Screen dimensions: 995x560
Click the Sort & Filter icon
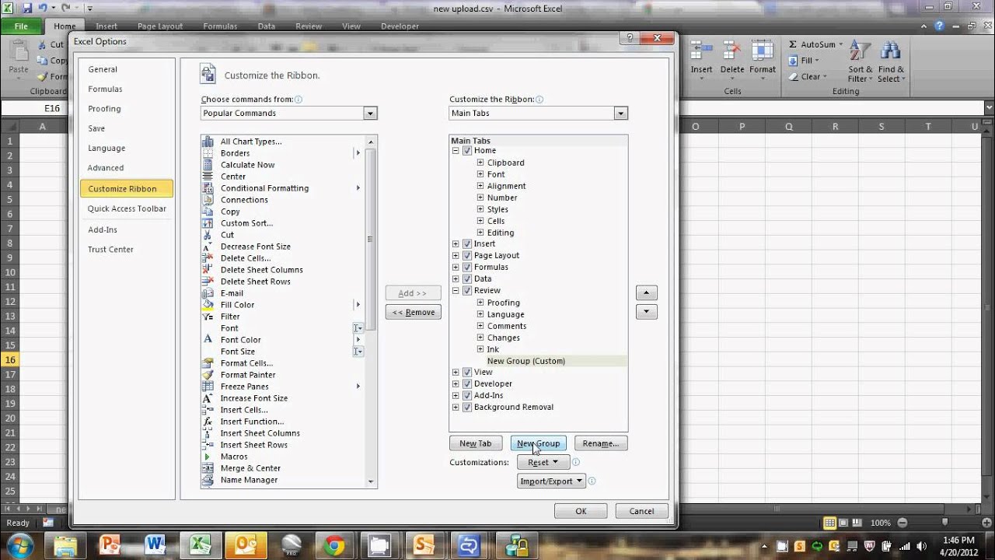point(860,51)
